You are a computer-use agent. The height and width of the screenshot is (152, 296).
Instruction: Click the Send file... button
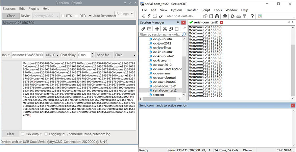point(104,55)
